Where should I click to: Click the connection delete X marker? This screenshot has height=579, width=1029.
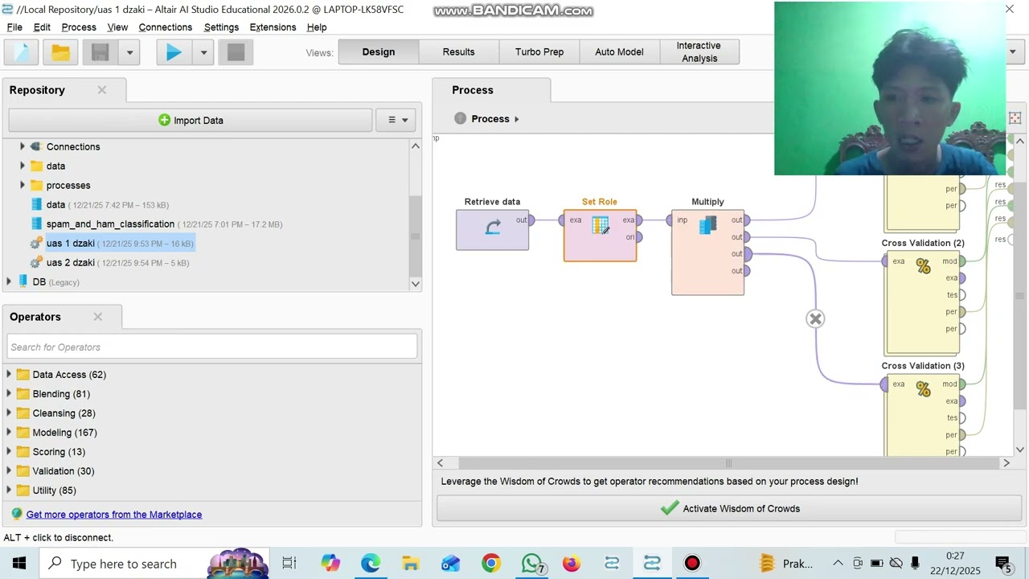click(815, 319)
